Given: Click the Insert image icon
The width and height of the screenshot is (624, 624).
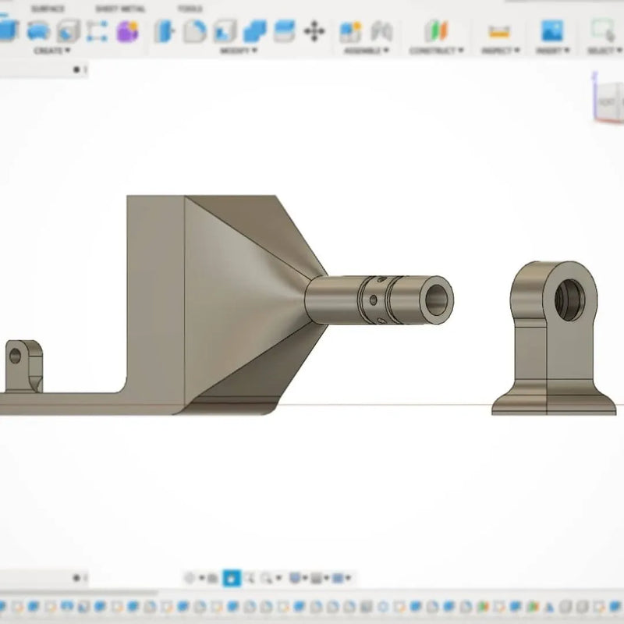Looking at the screenshot, I should [552, 31].
